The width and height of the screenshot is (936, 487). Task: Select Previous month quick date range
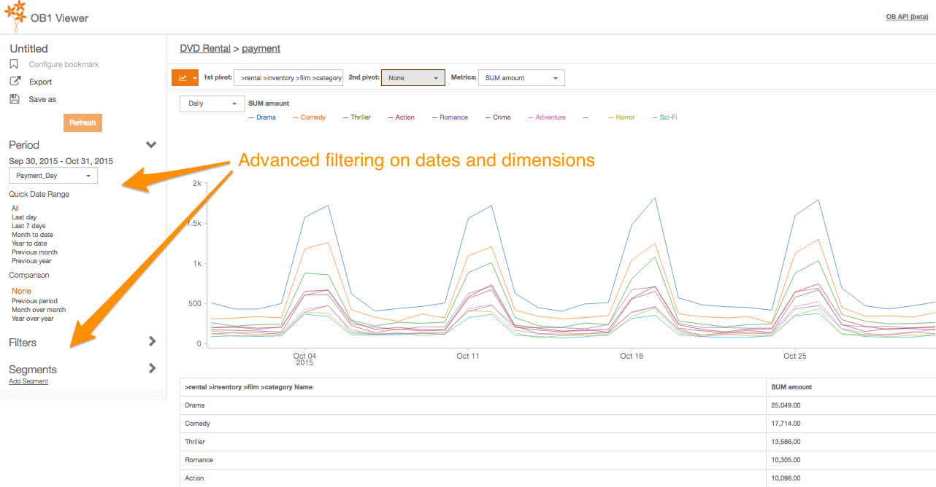(x=34, y=252)
